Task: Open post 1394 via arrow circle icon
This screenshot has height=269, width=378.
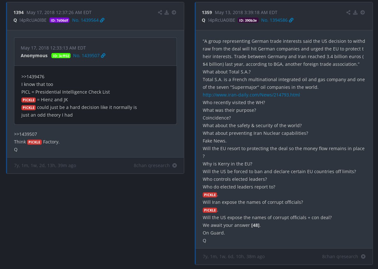Action: click(x=174, y=12)
